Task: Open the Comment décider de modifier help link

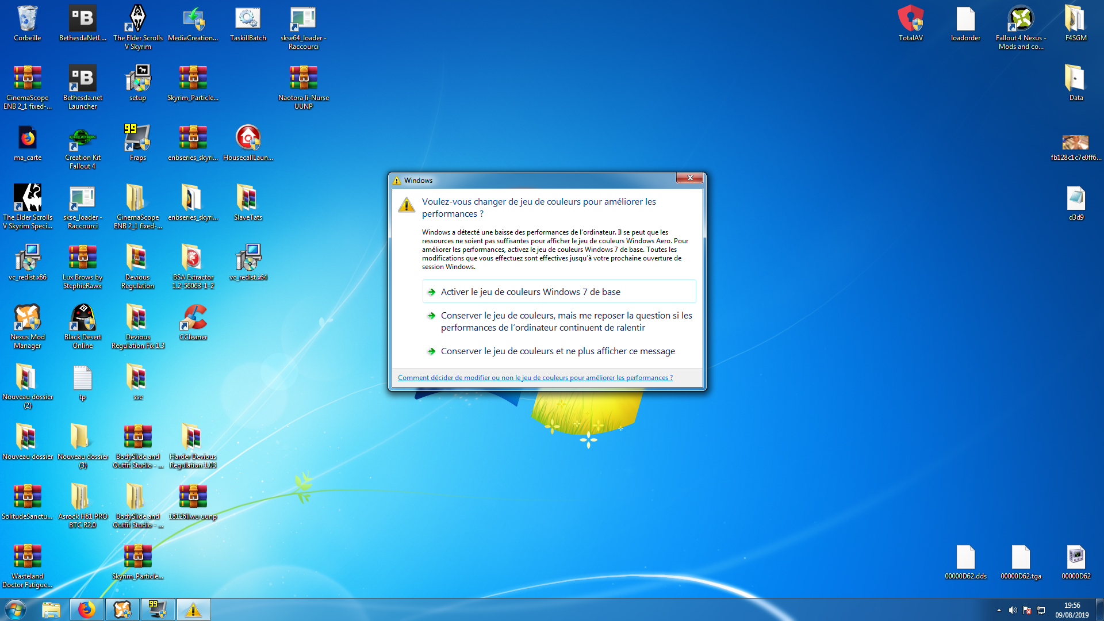Action: 535,378
